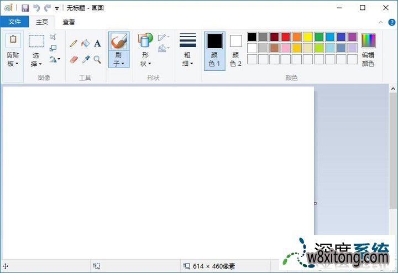Open Edit colors dialog
The width and height of the screenshot is (398, 273).
[x=368, y=50]
